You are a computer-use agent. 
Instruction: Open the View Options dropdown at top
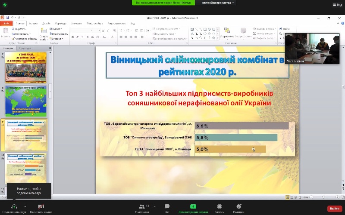pyautogui.click(x=218, y=3)
